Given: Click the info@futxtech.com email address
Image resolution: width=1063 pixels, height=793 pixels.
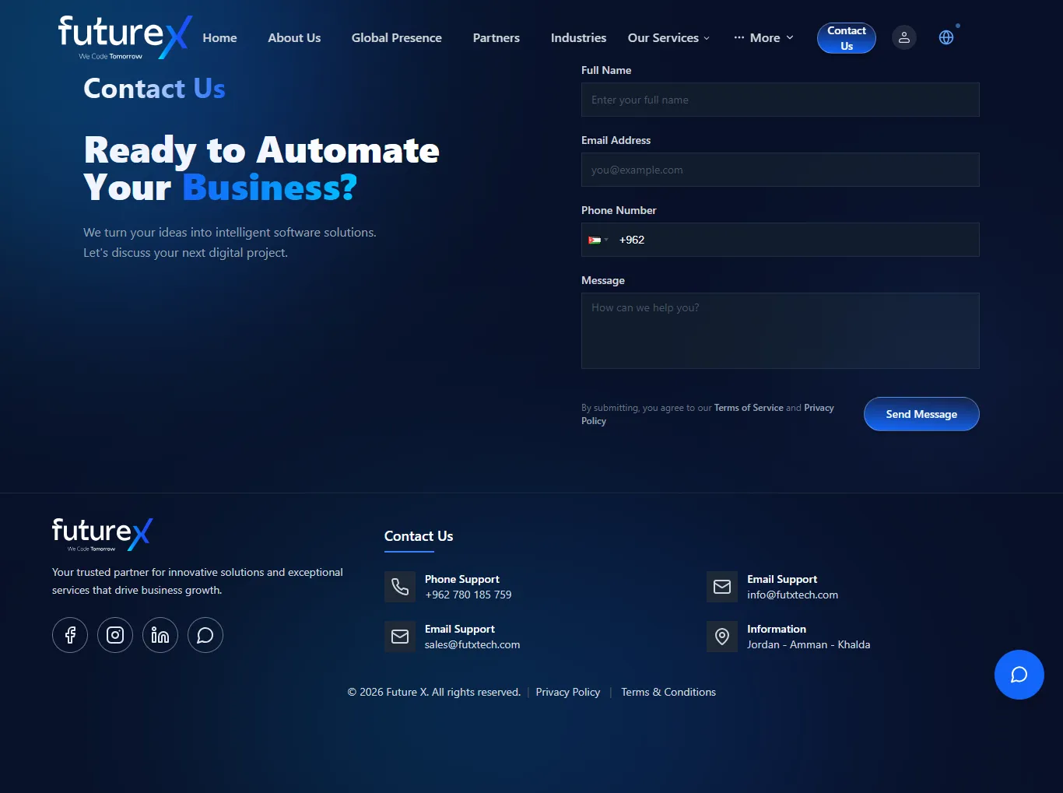Looking at the screenshot, I should pos(792,595).
